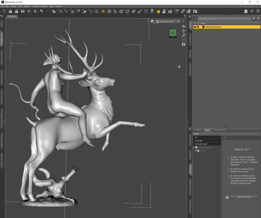
Task: Create a new primitive from toolbar
Action: (85, 11)
